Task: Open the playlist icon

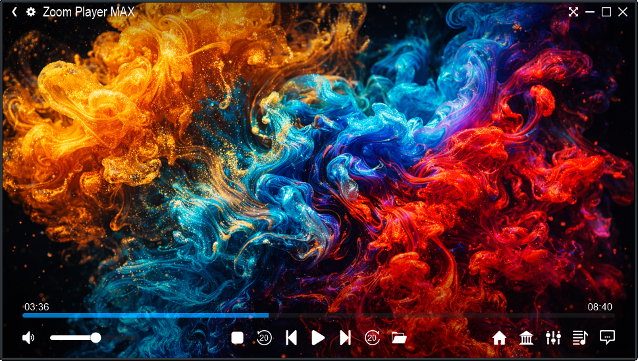Action: [580, 337]
